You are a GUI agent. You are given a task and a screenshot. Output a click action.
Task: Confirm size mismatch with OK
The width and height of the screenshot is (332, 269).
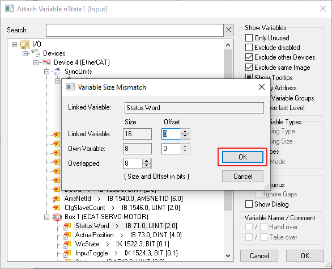click(242, 157)
